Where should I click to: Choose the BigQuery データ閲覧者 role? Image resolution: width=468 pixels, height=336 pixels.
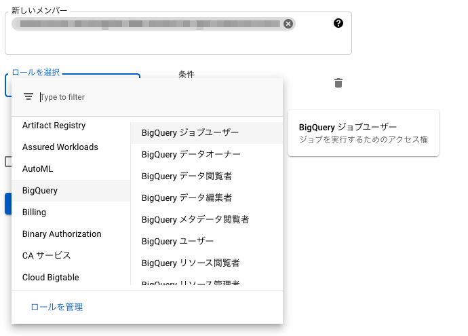(x=207, y=176)
